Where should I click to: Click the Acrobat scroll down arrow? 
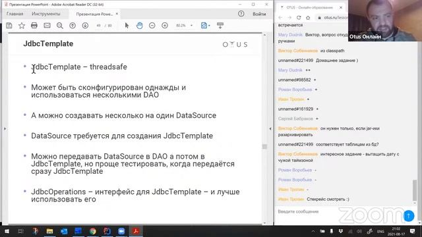coord(264,223)
